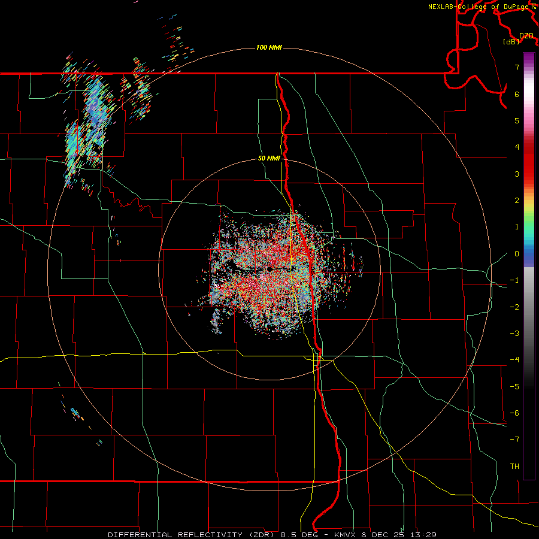Click the black radar site dot at ring center

[270, 269]
